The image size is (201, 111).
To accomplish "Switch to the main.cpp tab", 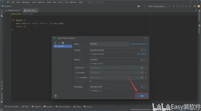I will pyautogui.click(x=30, y=10).
